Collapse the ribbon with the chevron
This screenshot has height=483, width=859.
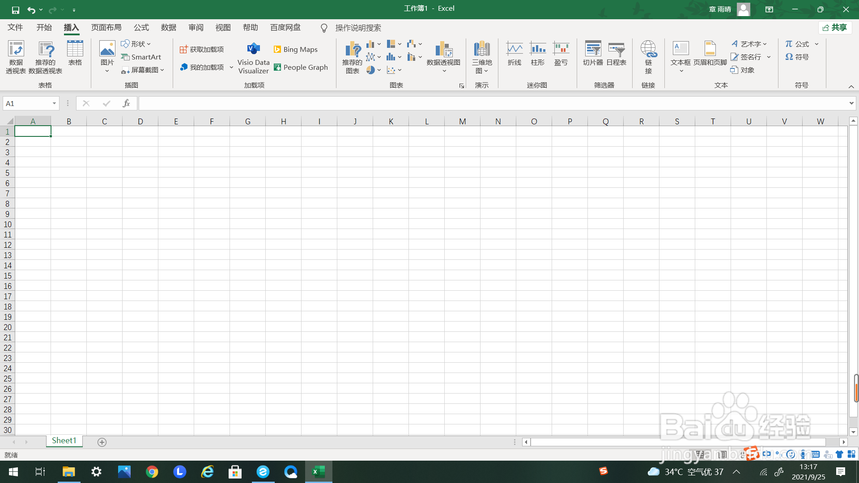click(x=851, y=86)
